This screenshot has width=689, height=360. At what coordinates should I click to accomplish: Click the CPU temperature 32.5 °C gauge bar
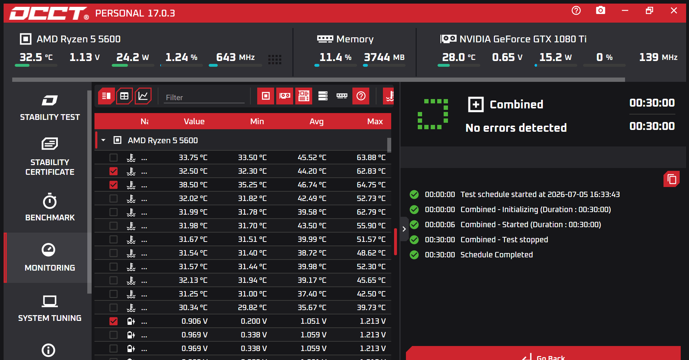pyautogui.click(x=36, y=65)
